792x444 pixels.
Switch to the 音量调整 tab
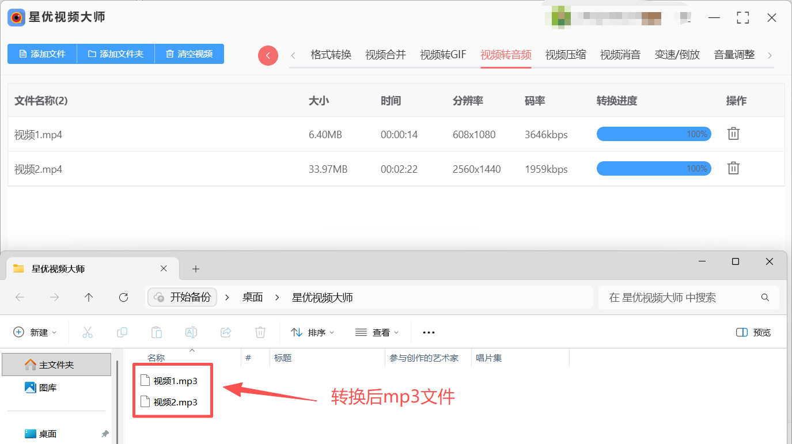point(734,55)
